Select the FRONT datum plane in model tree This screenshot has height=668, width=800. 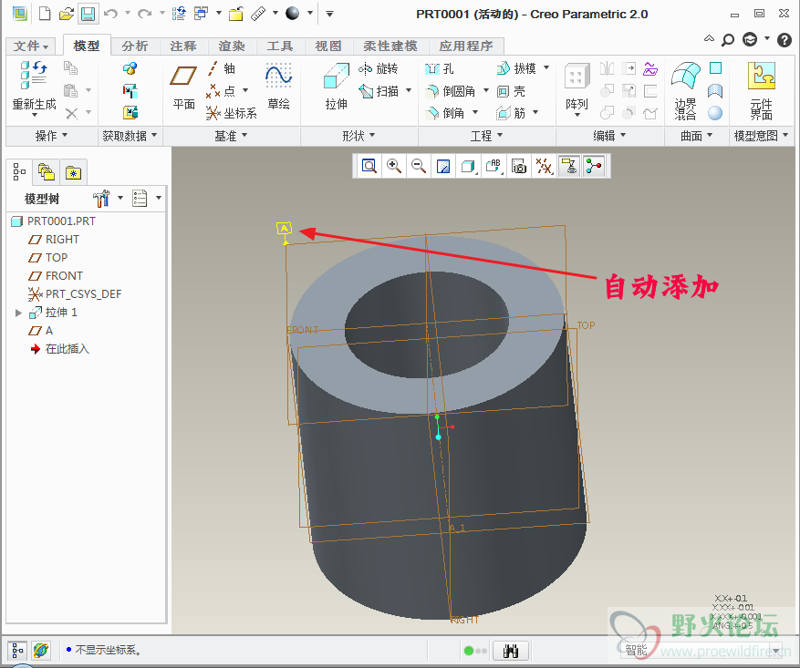point(55,276)
